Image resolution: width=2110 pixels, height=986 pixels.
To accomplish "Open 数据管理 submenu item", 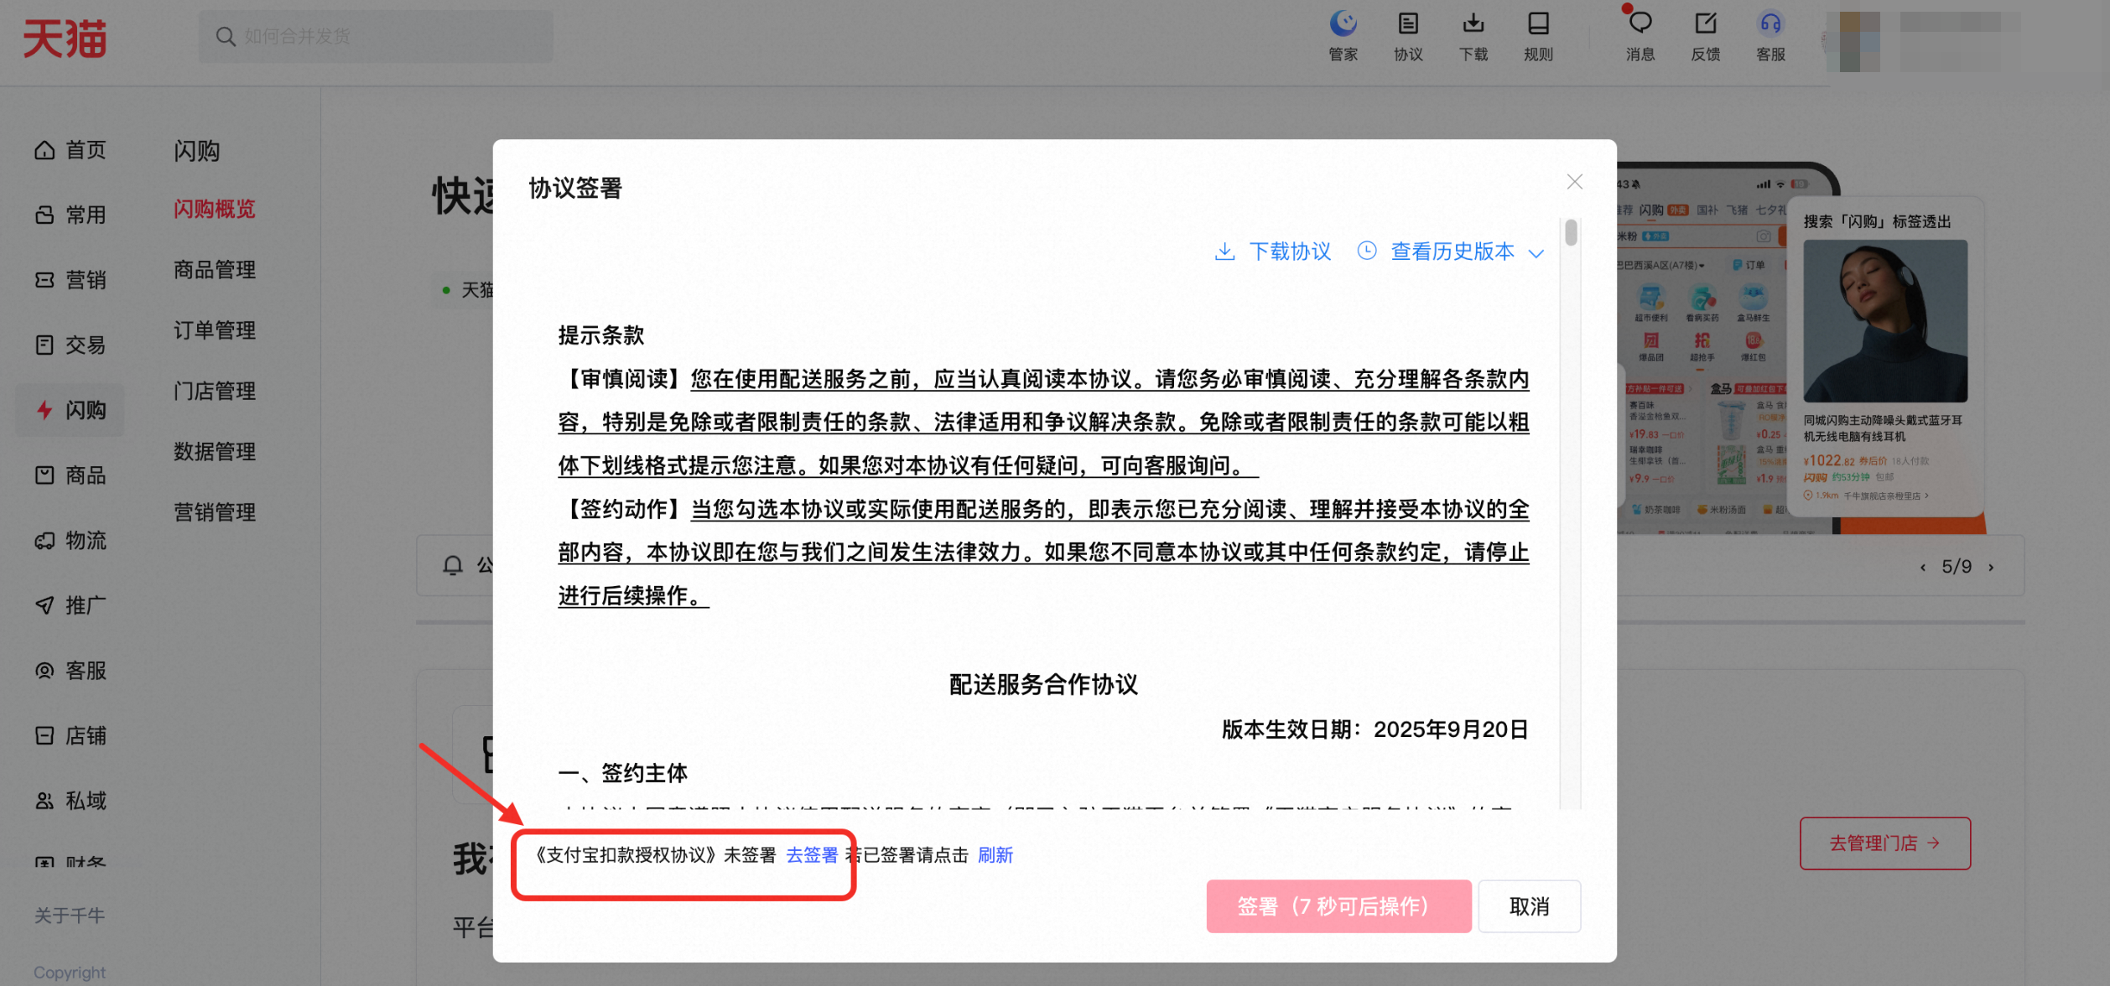I will pyautogui.click(x=214, y=451).
